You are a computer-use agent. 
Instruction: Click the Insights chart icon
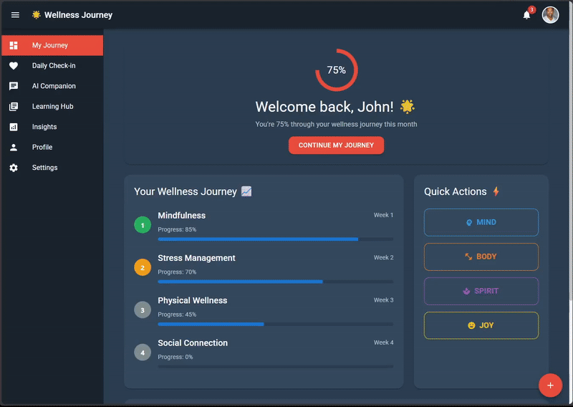click(14, 127)
